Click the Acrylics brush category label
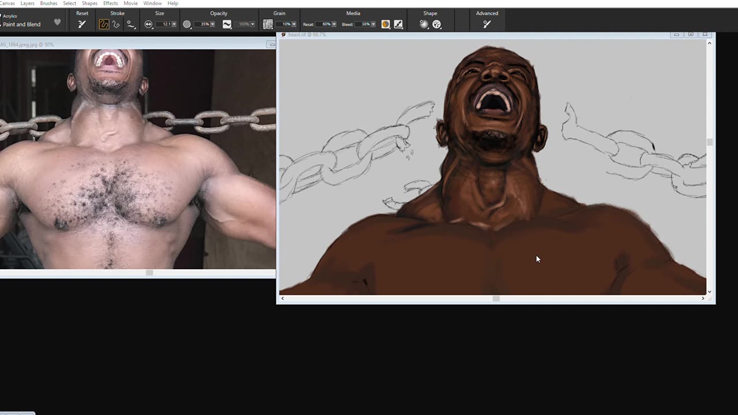The width and height of the screenshot is (738, 415). [10, 16]
